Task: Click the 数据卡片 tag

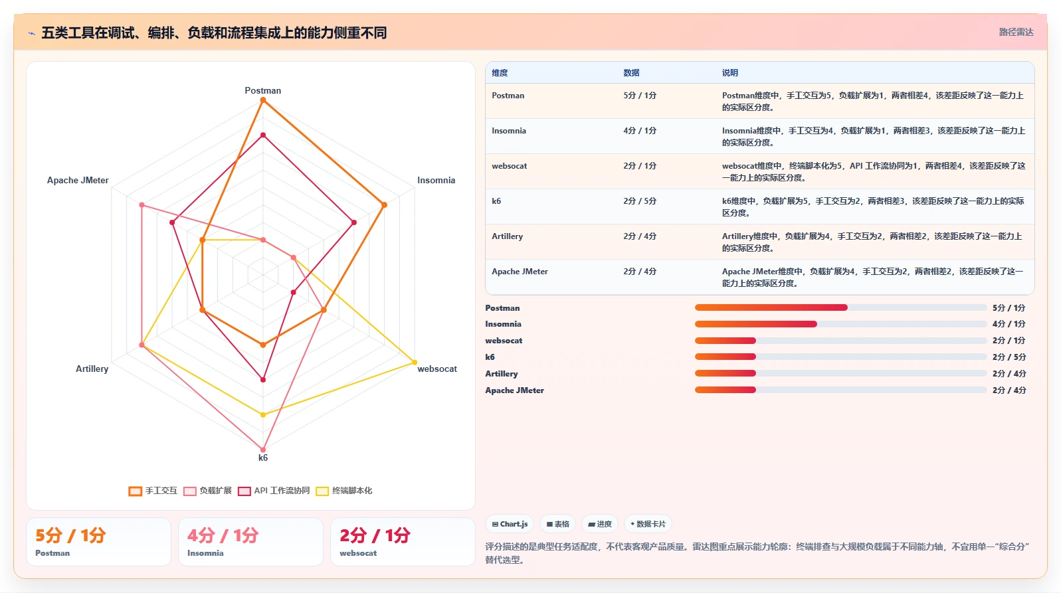Action: [x=648, y=524]
